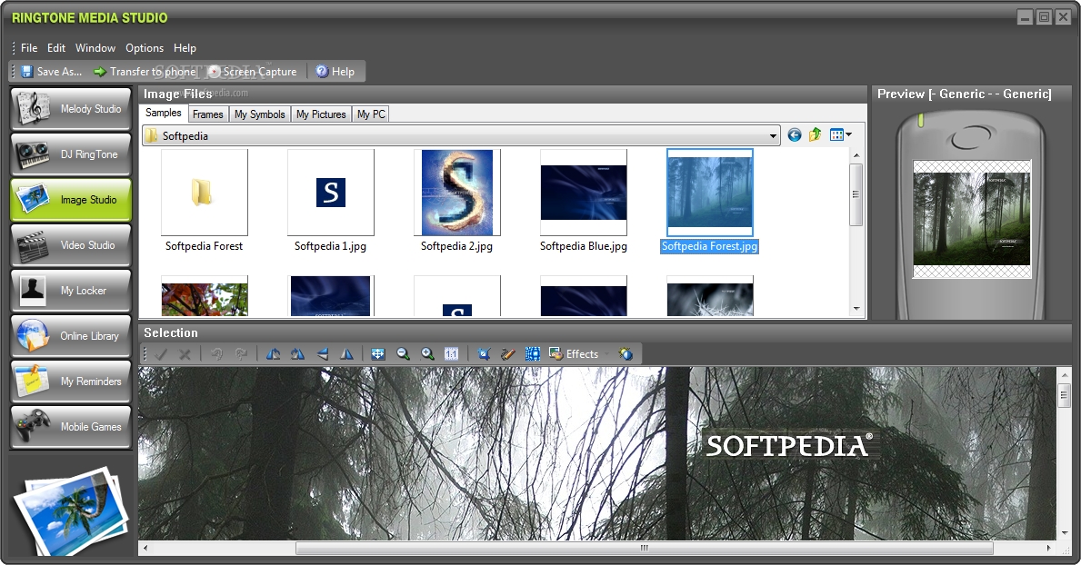This screenshot has height=565, width=1081.
Task: Go up one folder level
Action: 815,135
